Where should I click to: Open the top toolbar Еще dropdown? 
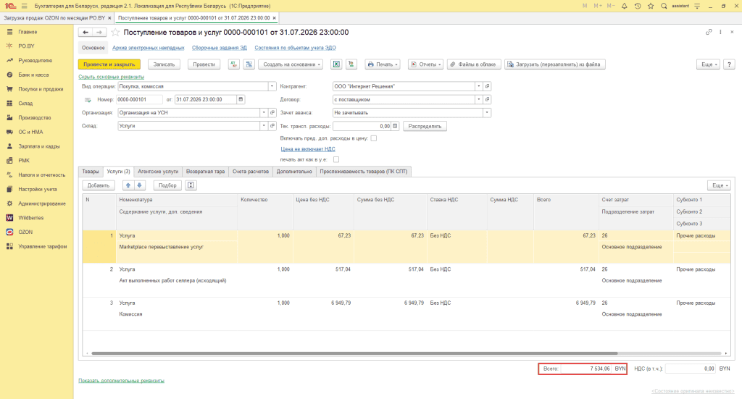709,64
